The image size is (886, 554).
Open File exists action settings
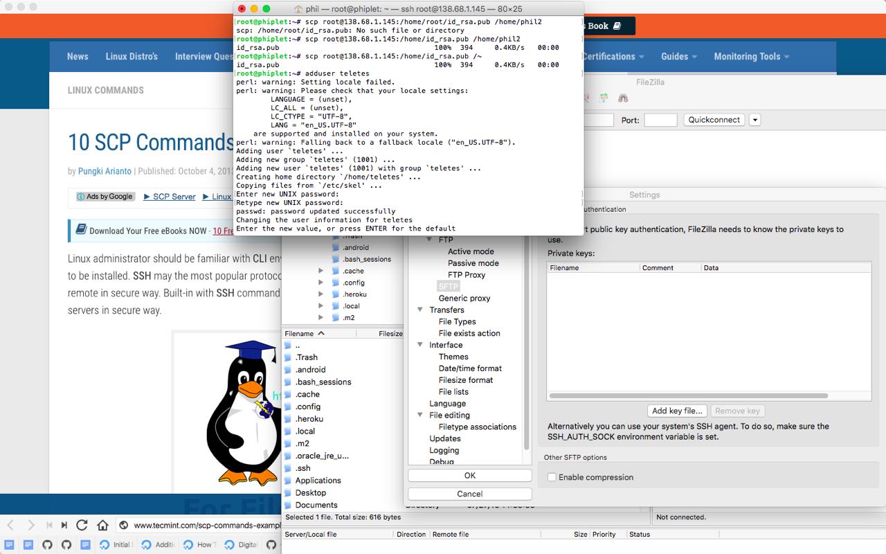coord(469,333)
